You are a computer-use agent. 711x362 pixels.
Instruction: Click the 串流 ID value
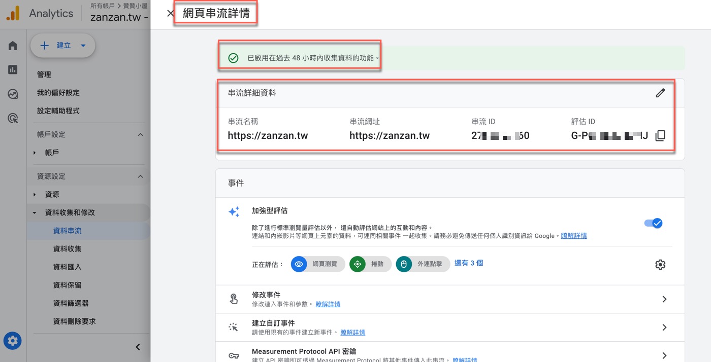click(500, 135)
